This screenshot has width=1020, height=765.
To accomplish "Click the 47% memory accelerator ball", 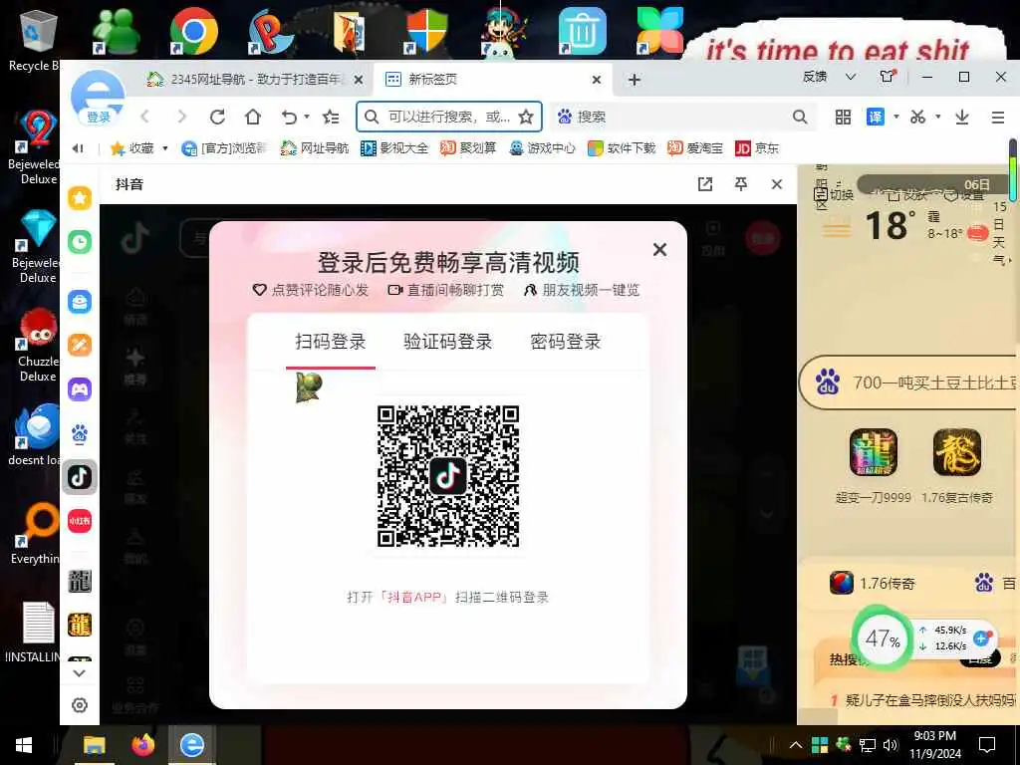I will pos(883,638).
